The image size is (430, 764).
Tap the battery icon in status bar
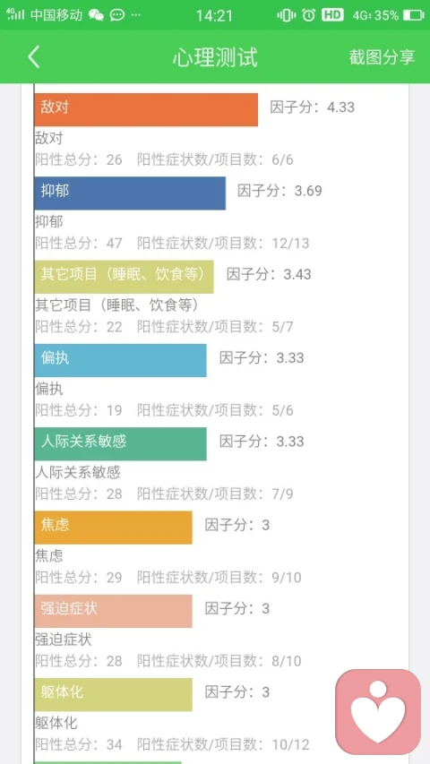[x=413, y=15]
